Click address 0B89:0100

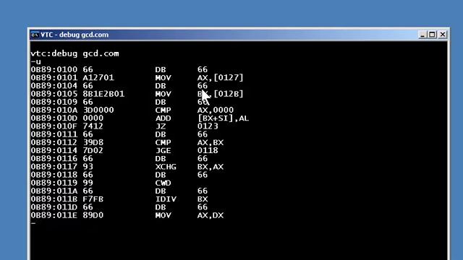click(x=54, y=69)
